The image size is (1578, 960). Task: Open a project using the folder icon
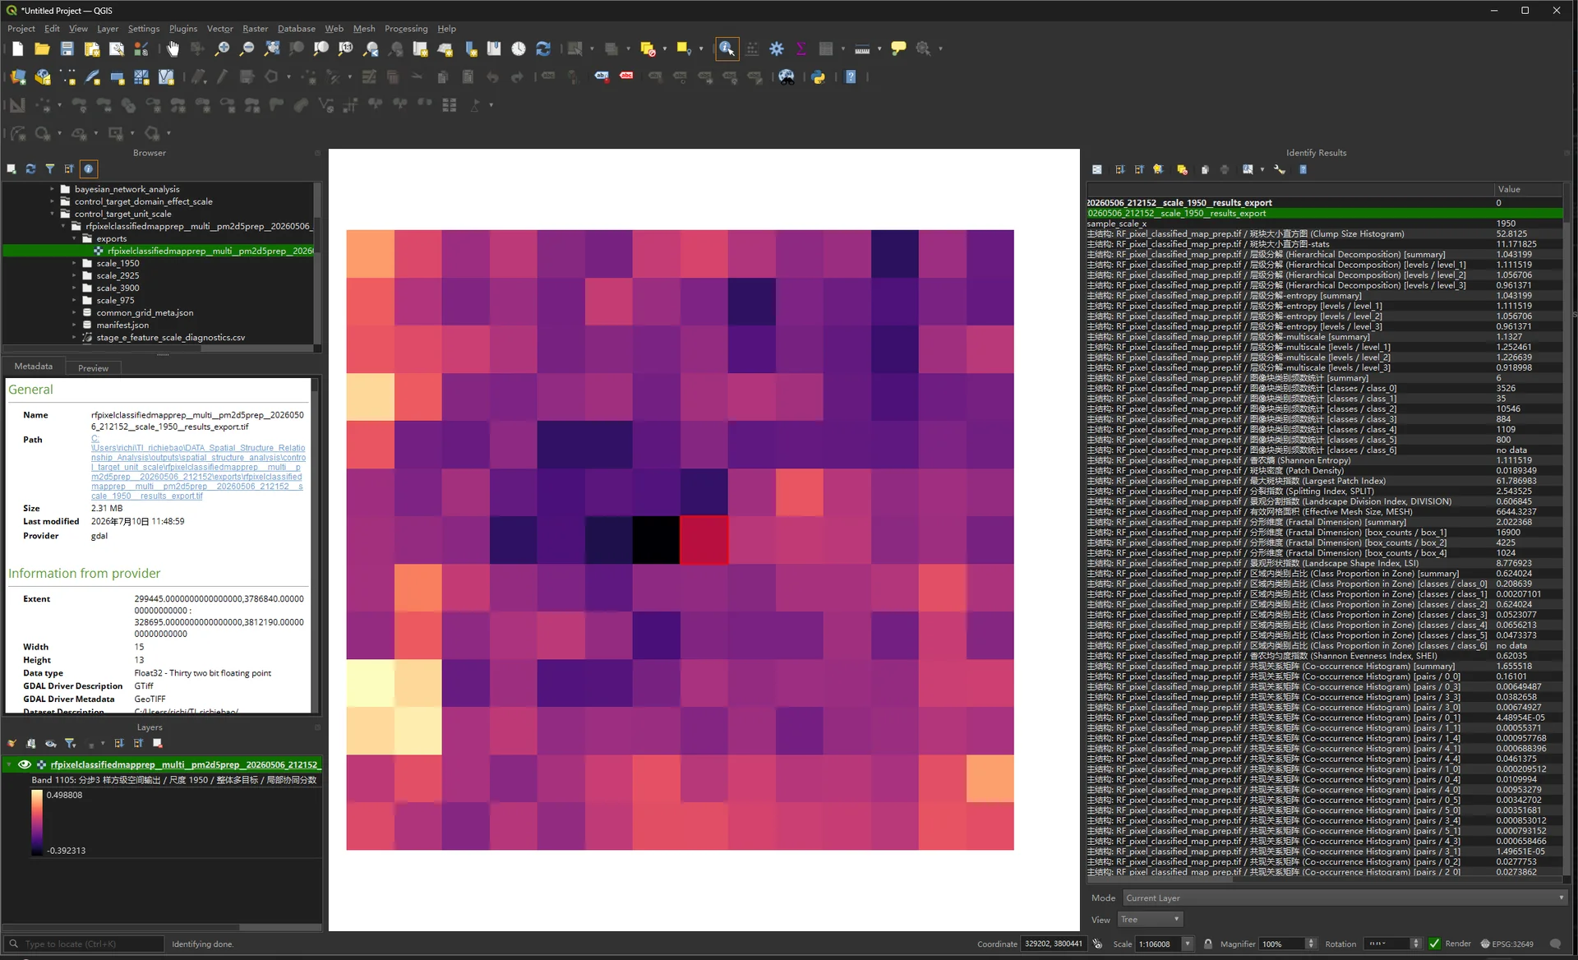point(42,49)
